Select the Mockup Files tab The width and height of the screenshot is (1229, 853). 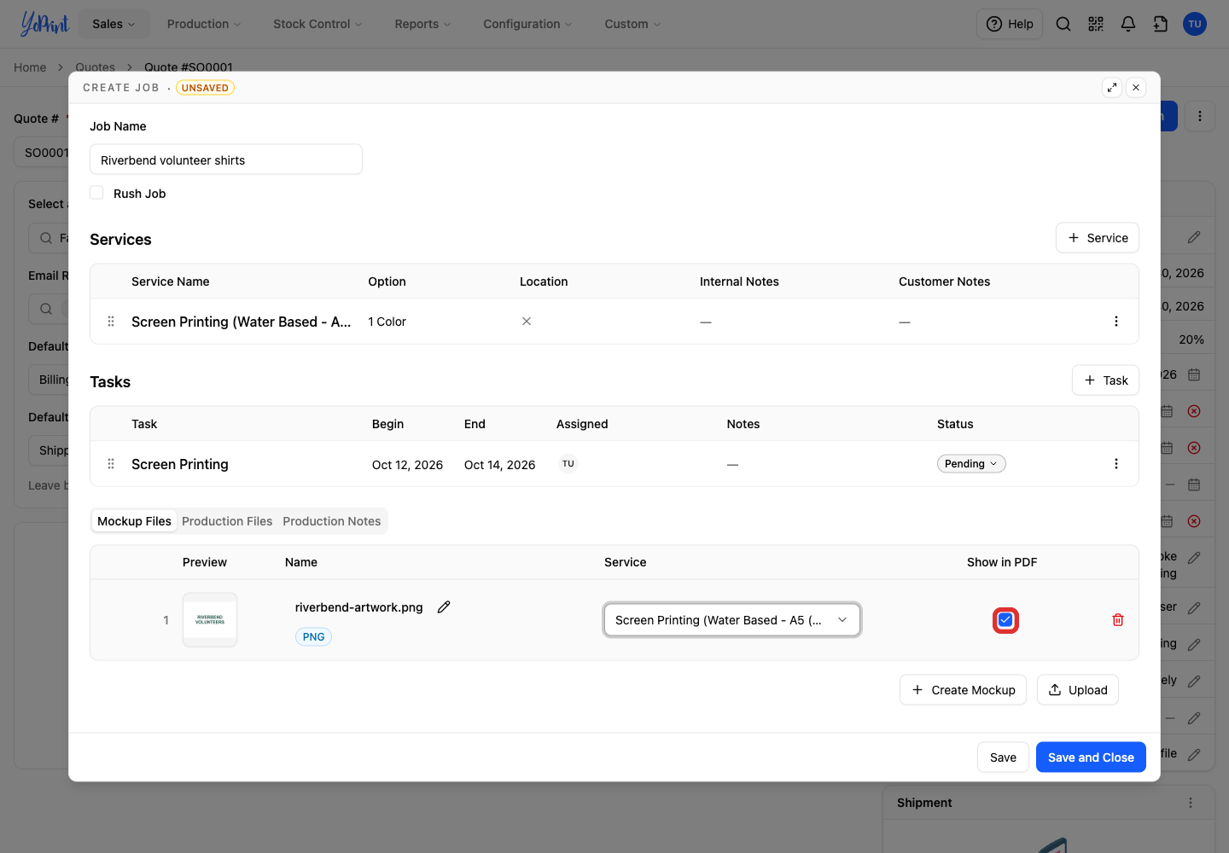[134, 521]
